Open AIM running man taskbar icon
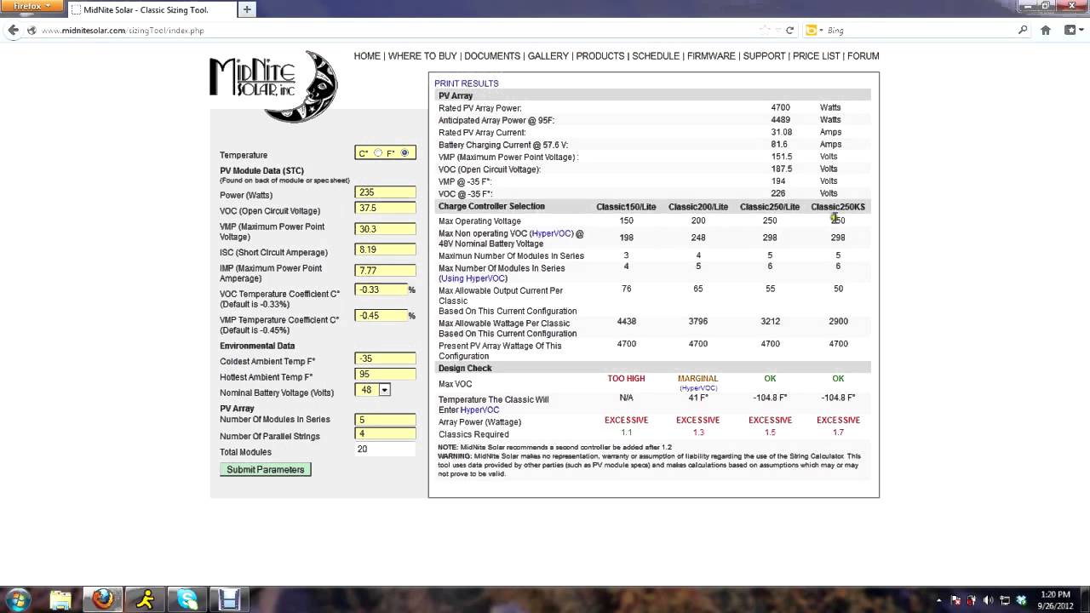The height and width of the screenshot is (613, 1090). pos(146,599)
